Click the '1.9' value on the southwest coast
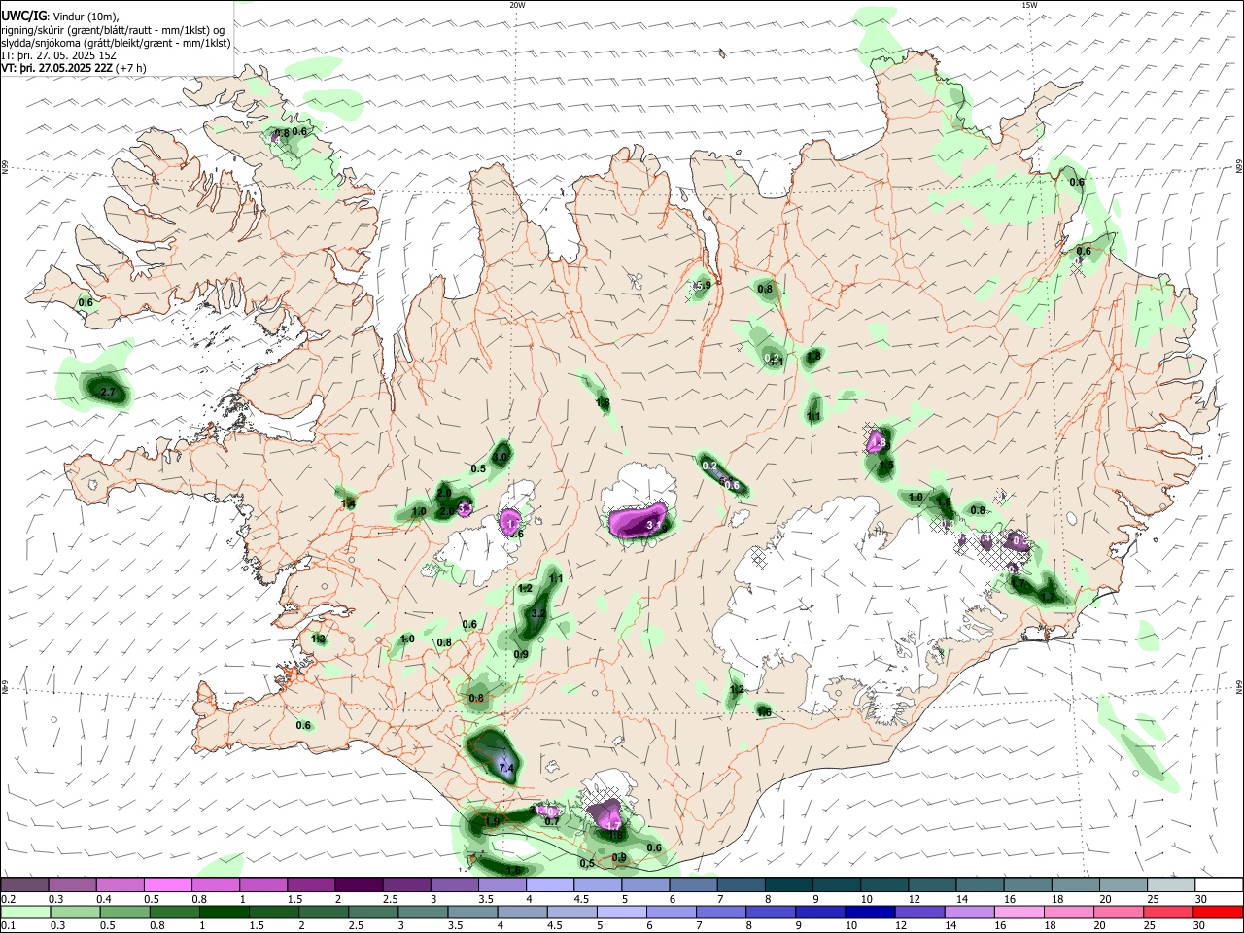Screen dimensions: 1244x933 [492, 821]
